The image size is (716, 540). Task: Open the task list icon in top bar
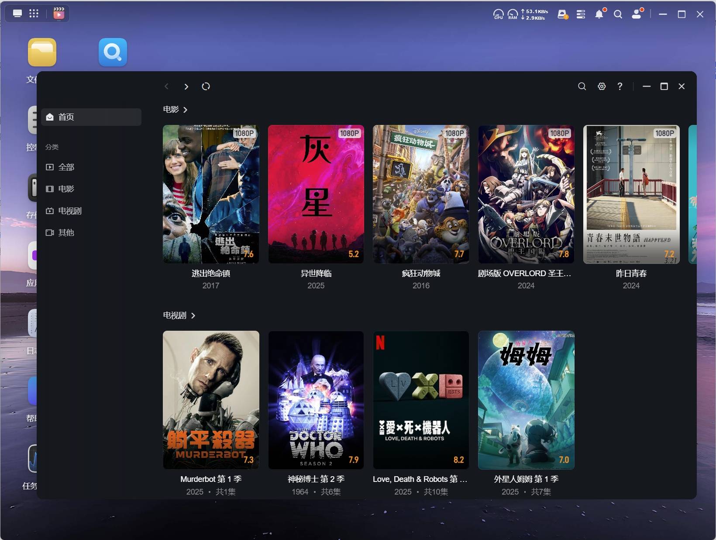pos(581,14)
